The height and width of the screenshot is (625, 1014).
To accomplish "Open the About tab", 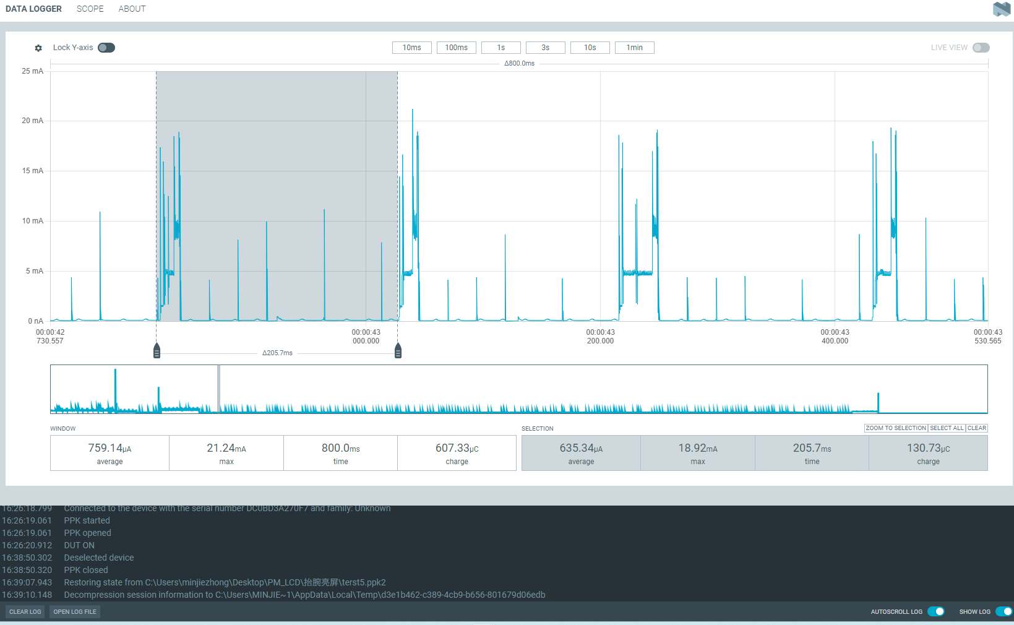I will click(x=132, y=9).
